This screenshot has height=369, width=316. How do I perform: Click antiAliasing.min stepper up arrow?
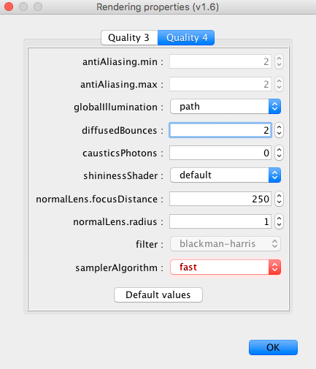(279, 58)
